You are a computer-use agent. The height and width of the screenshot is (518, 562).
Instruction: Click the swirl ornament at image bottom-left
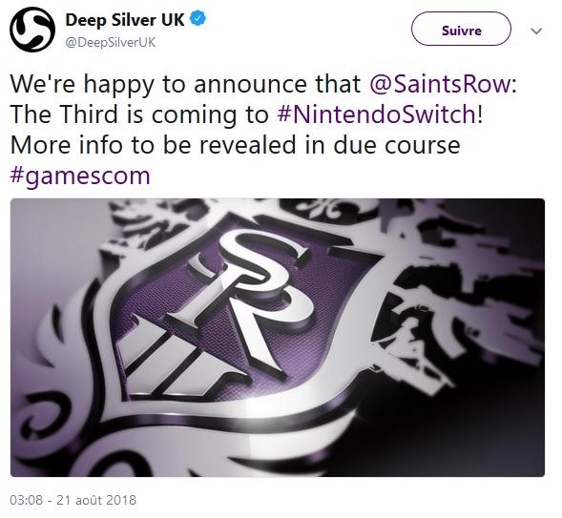[x=45, y=417]
